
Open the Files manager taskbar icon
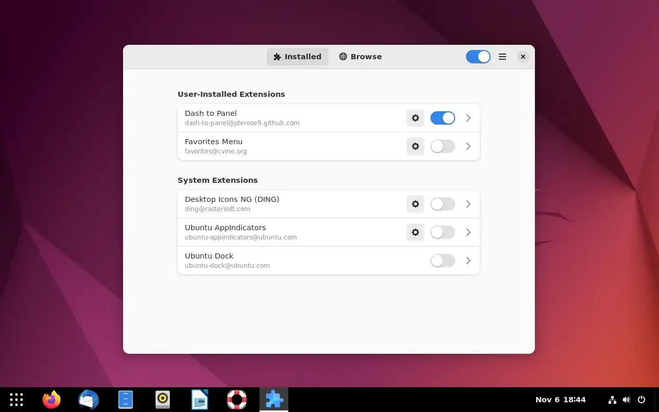(126, 400)
